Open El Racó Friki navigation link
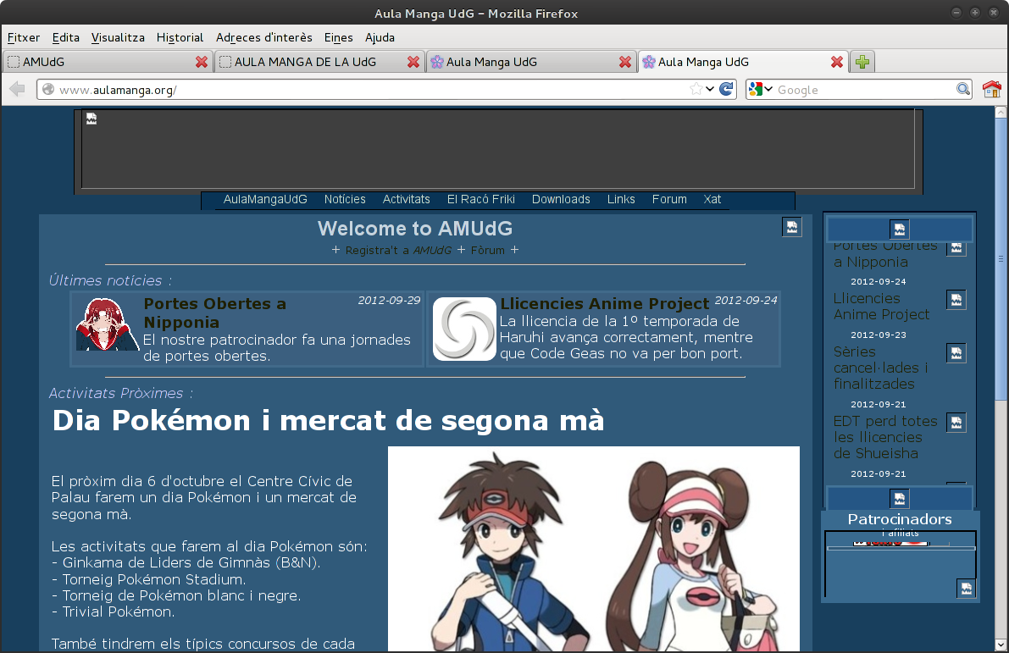Screen dimensions: 1009x653 (480, 199)
